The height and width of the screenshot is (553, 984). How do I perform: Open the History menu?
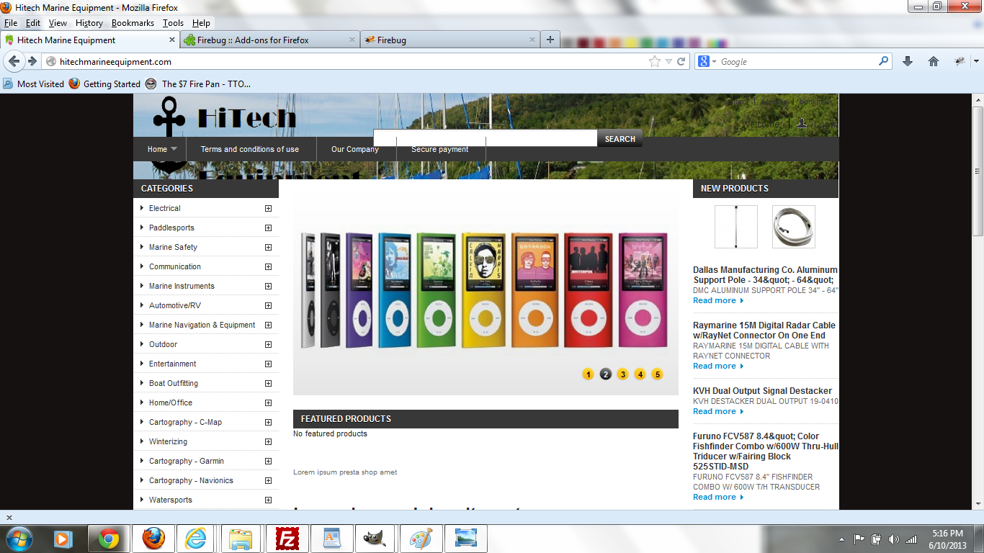point(89,23)
